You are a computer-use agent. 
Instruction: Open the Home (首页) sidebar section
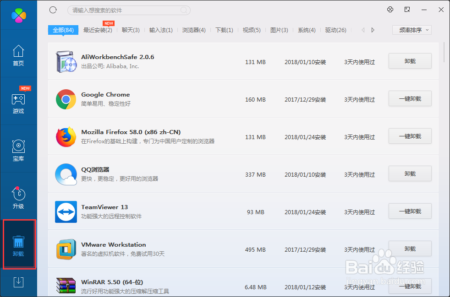18,55
